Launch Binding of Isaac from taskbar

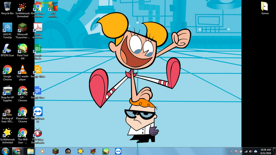pos(68,151)
